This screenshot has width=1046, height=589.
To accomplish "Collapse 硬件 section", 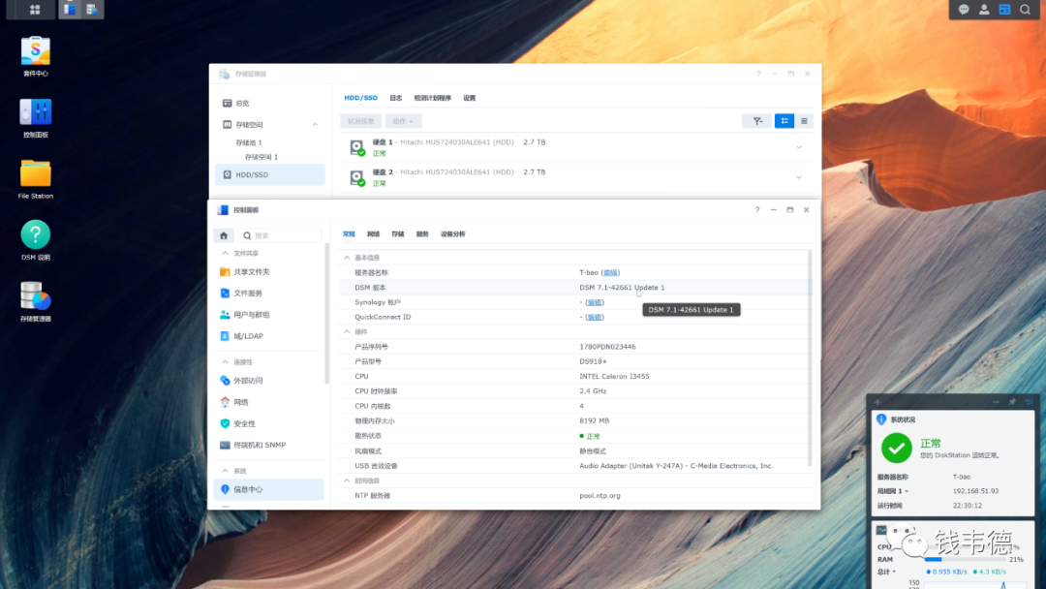I will point(346,331).
